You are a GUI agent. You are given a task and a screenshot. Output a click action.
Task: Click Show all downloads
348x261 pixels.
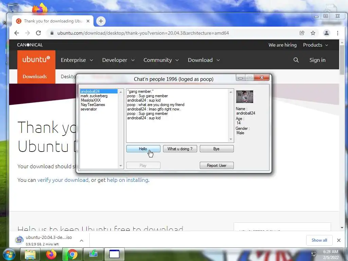319,240
